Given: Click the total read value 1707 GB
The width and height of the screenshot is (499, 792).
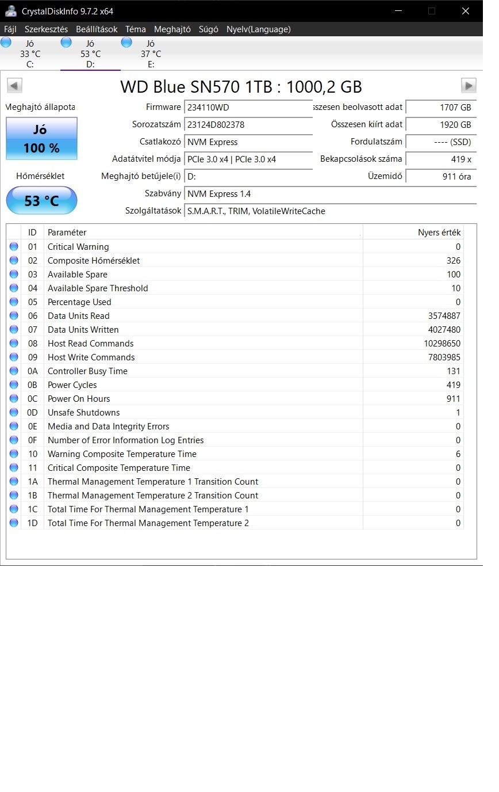Looking at the screenshot, I should click(441, 107).
